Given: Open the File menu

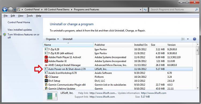Looking at the screenshot, I should click(6, 16).
